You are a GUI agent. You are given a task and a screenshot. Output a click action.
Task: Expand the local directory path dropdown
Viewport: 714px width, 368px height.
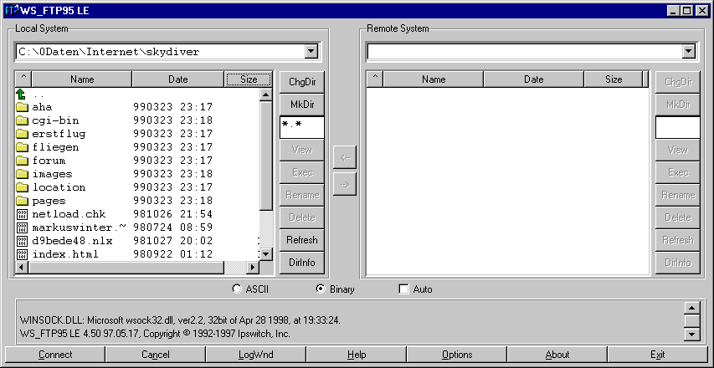pos(311,52)
